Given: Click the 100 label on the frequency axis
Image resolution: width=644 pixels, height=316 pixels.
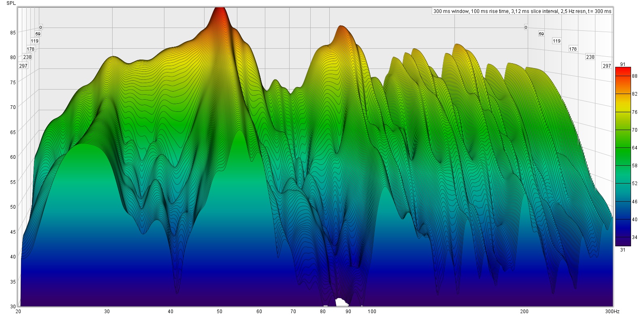Looking at the screenshot, I should 371,312.
